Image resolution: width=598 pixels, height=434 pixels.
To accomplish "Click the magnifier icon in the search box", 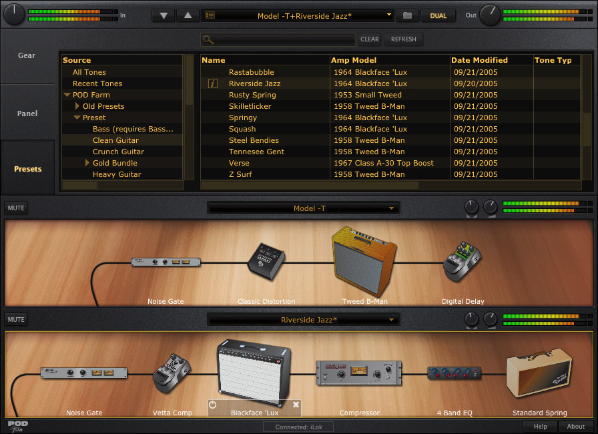I will point(208,39).
